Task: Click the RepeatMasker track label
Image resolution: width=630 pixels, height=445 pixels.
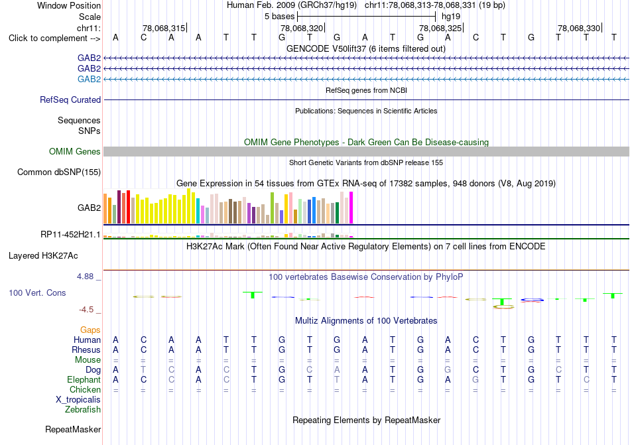Action: pyautogui.click(x=73, y=429)
